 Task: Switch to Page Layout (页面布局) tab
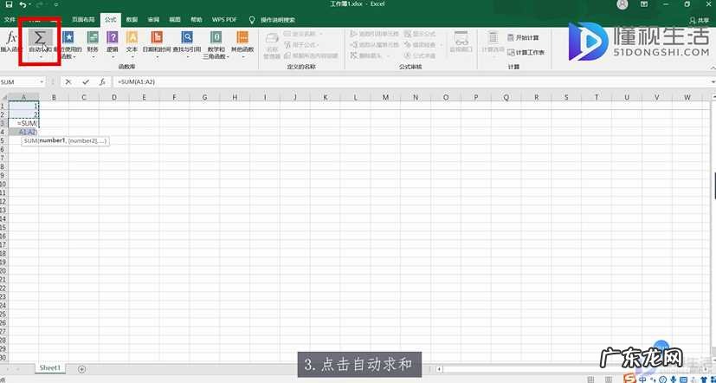83,20
